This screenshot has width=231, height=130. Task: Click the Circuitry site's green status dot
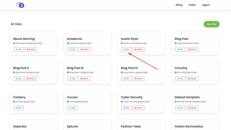click(x=176, y=73)
